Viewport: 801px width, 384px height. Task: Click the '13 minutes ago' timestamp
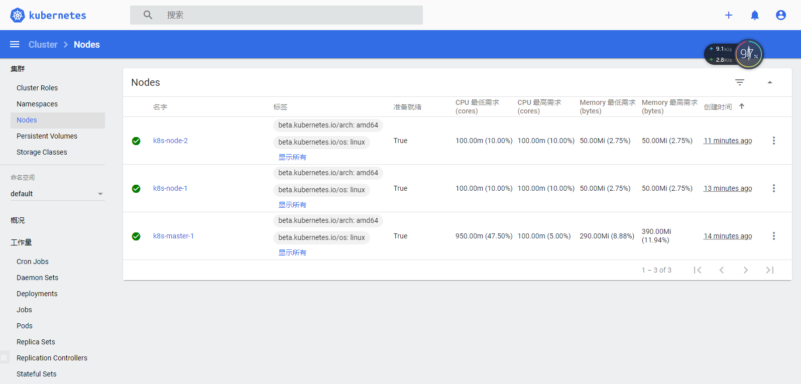tap(728, 188)
